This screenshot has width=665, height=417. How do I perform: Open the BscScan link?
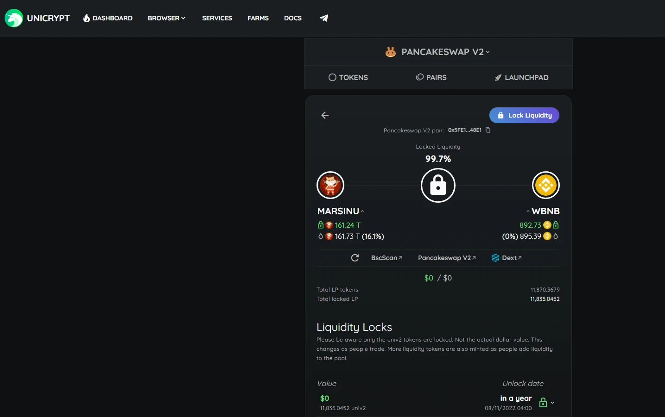(x=386, y=258)
